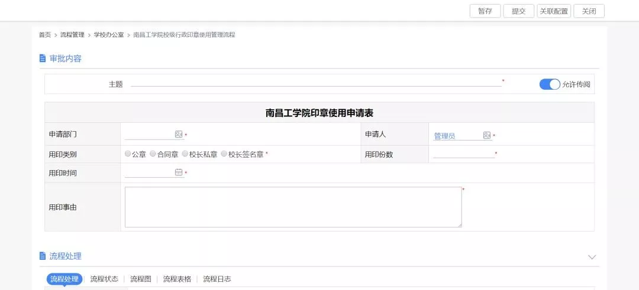Click the 用印类别 label cell
639x290 pixels.
pyautogui.click(x=83, y=154)
